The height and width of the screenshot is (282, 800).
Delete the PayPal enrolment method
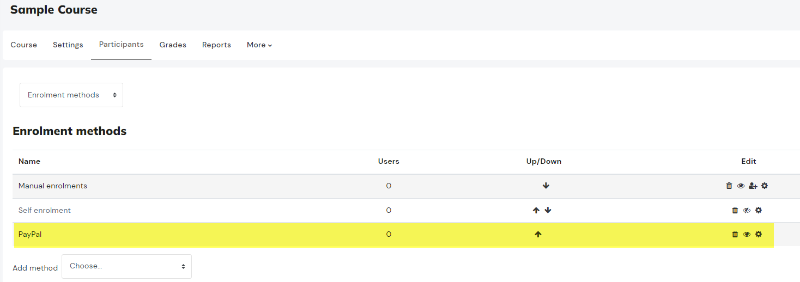(735, 234)
